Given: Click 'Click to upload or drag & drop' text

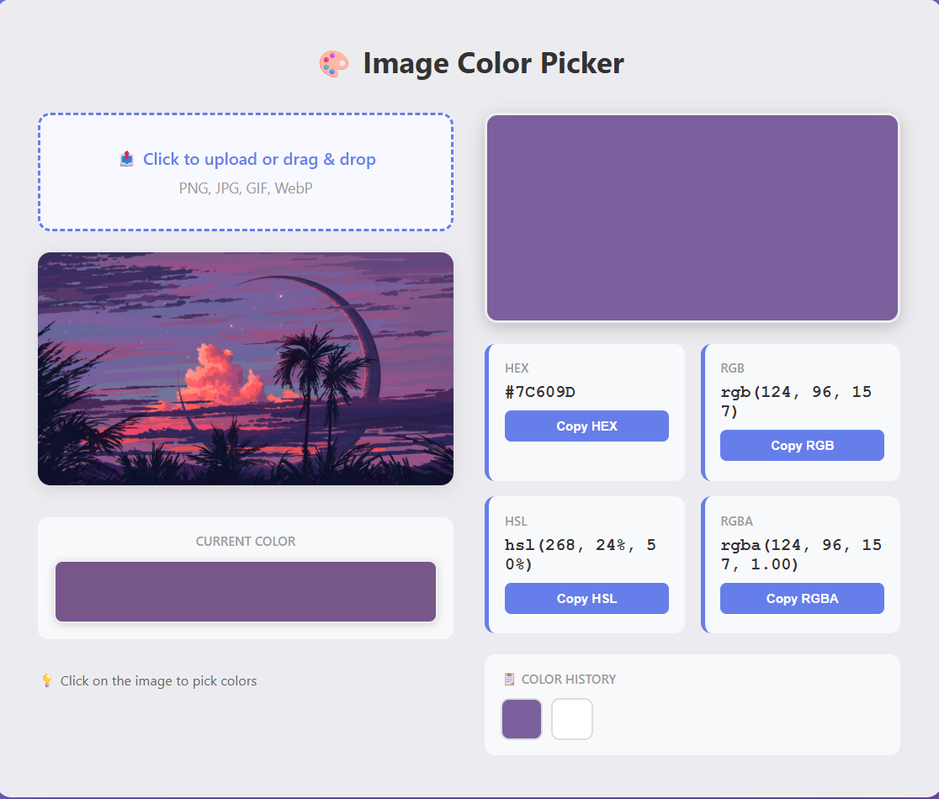Looking at the screenshot, I should (259, 159).
